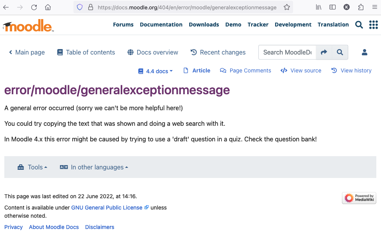Open the browser extensions puzzle icon
The image size is (381, 236).
[x=361, y=7]
